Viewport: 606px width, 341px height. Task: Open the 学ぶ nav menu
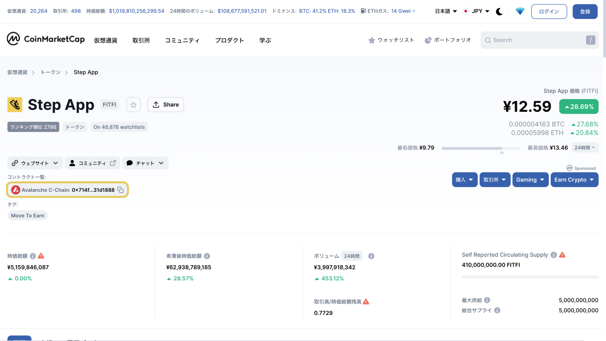pos(265,40)
